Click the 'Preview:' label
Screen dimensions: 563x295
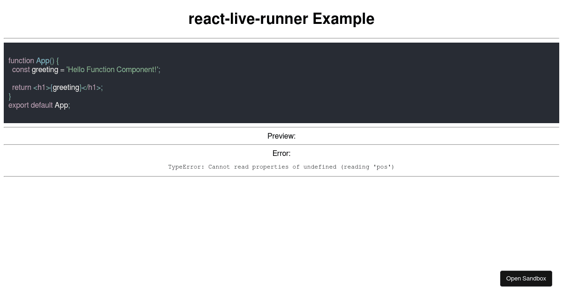281,136
